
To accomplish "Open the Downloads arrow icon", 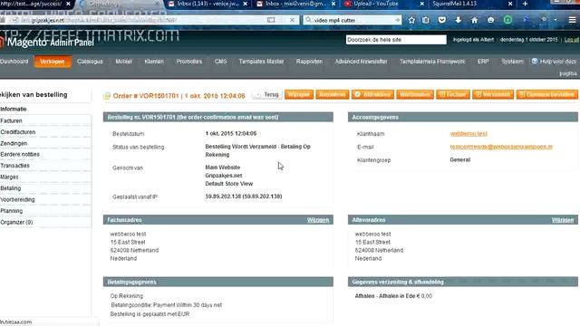I will click(458, 20).
